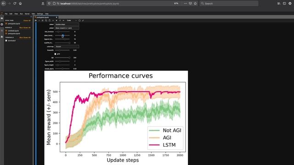Click the browser Search box
The image size is (294, 165).
point(229,3)
